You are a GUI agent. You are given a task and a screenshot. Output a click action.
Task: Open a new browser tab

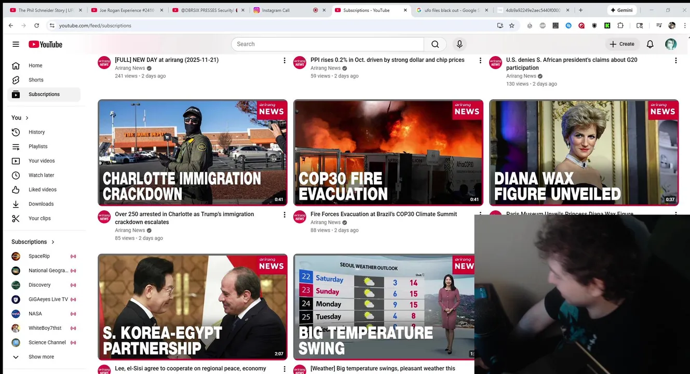[x=580, y=10]
